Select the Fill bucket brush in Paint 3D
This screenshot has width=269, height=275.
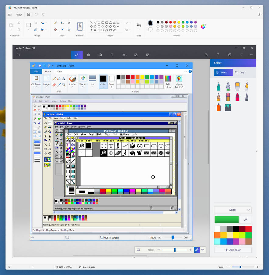click(228, 107)
